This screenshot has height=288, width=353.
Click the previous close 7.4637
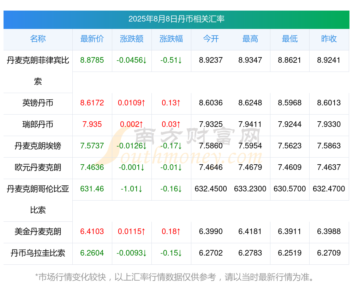[x=329, y=167]
